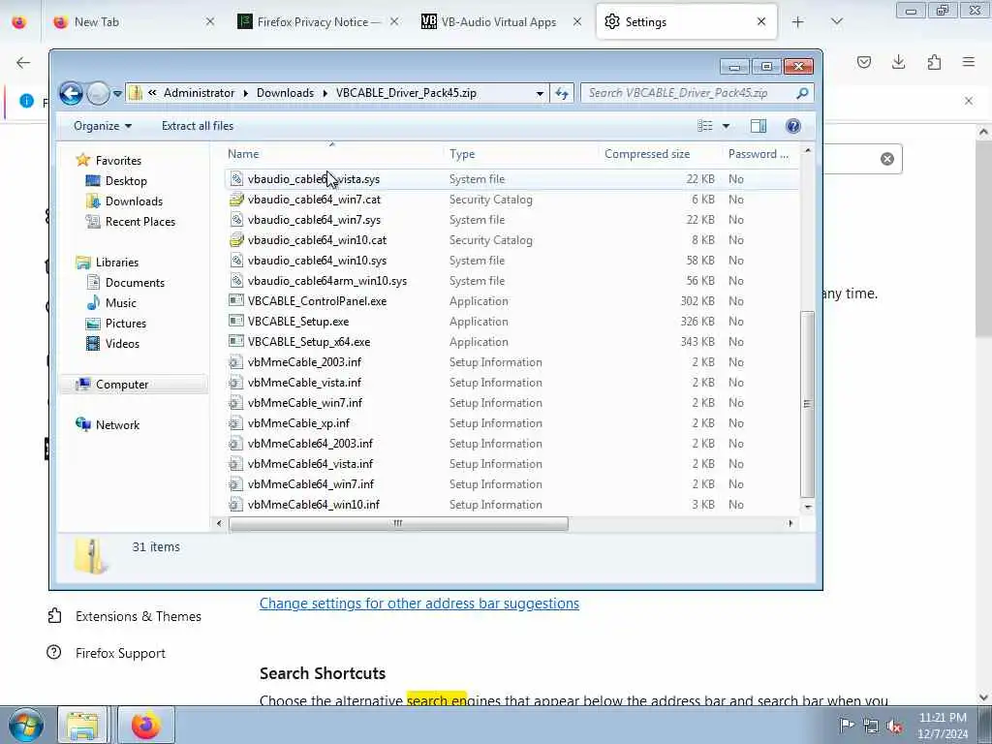Refresh the VBCABLE_Driver_Pack45.zip folder view
992x744 pixels.
point(562,94)
